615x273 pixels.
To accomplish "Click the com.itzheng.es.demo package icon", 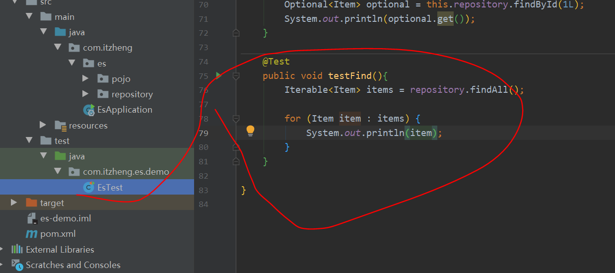I will click(x=74, y=172).
